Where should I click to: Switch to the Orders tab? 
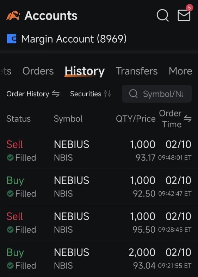click(x=38, y=71)
